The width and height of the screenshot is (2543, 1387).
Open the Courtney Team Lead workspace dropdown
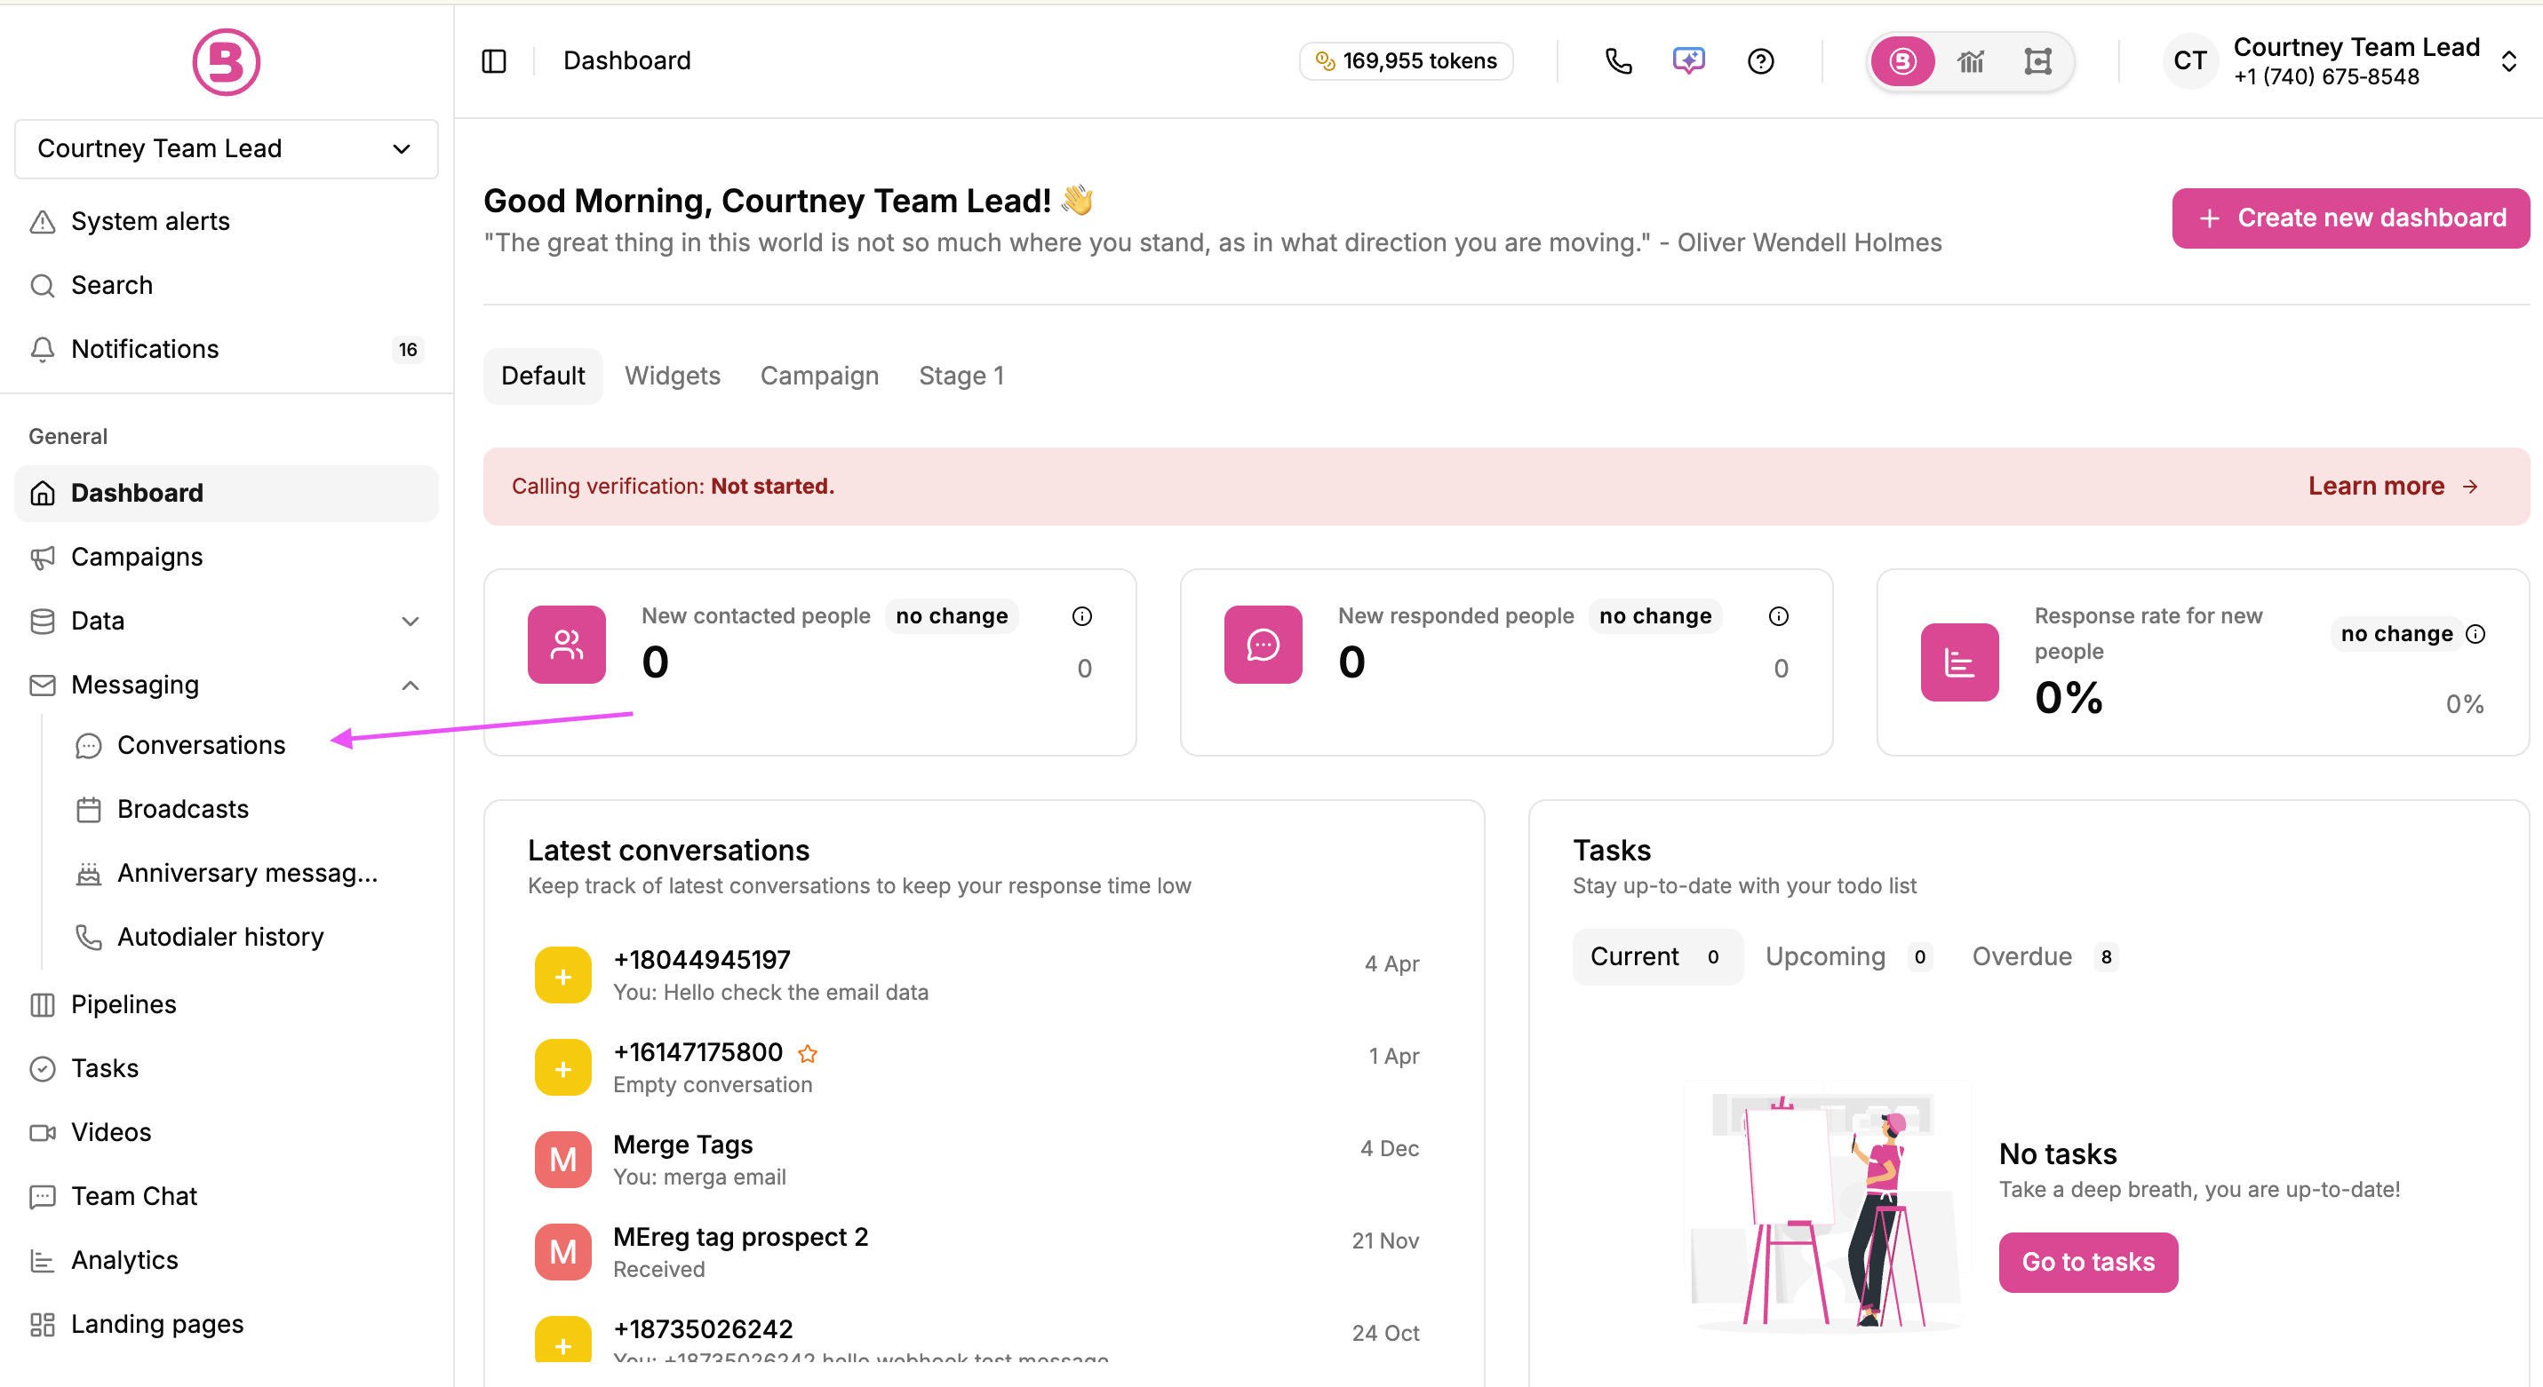(226, 149)
